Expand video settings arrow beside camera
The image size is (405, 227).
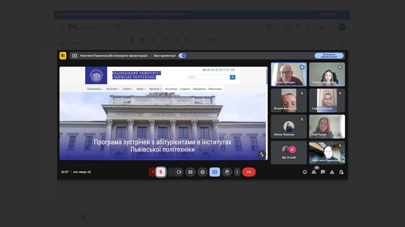click(x=171, y=172)
